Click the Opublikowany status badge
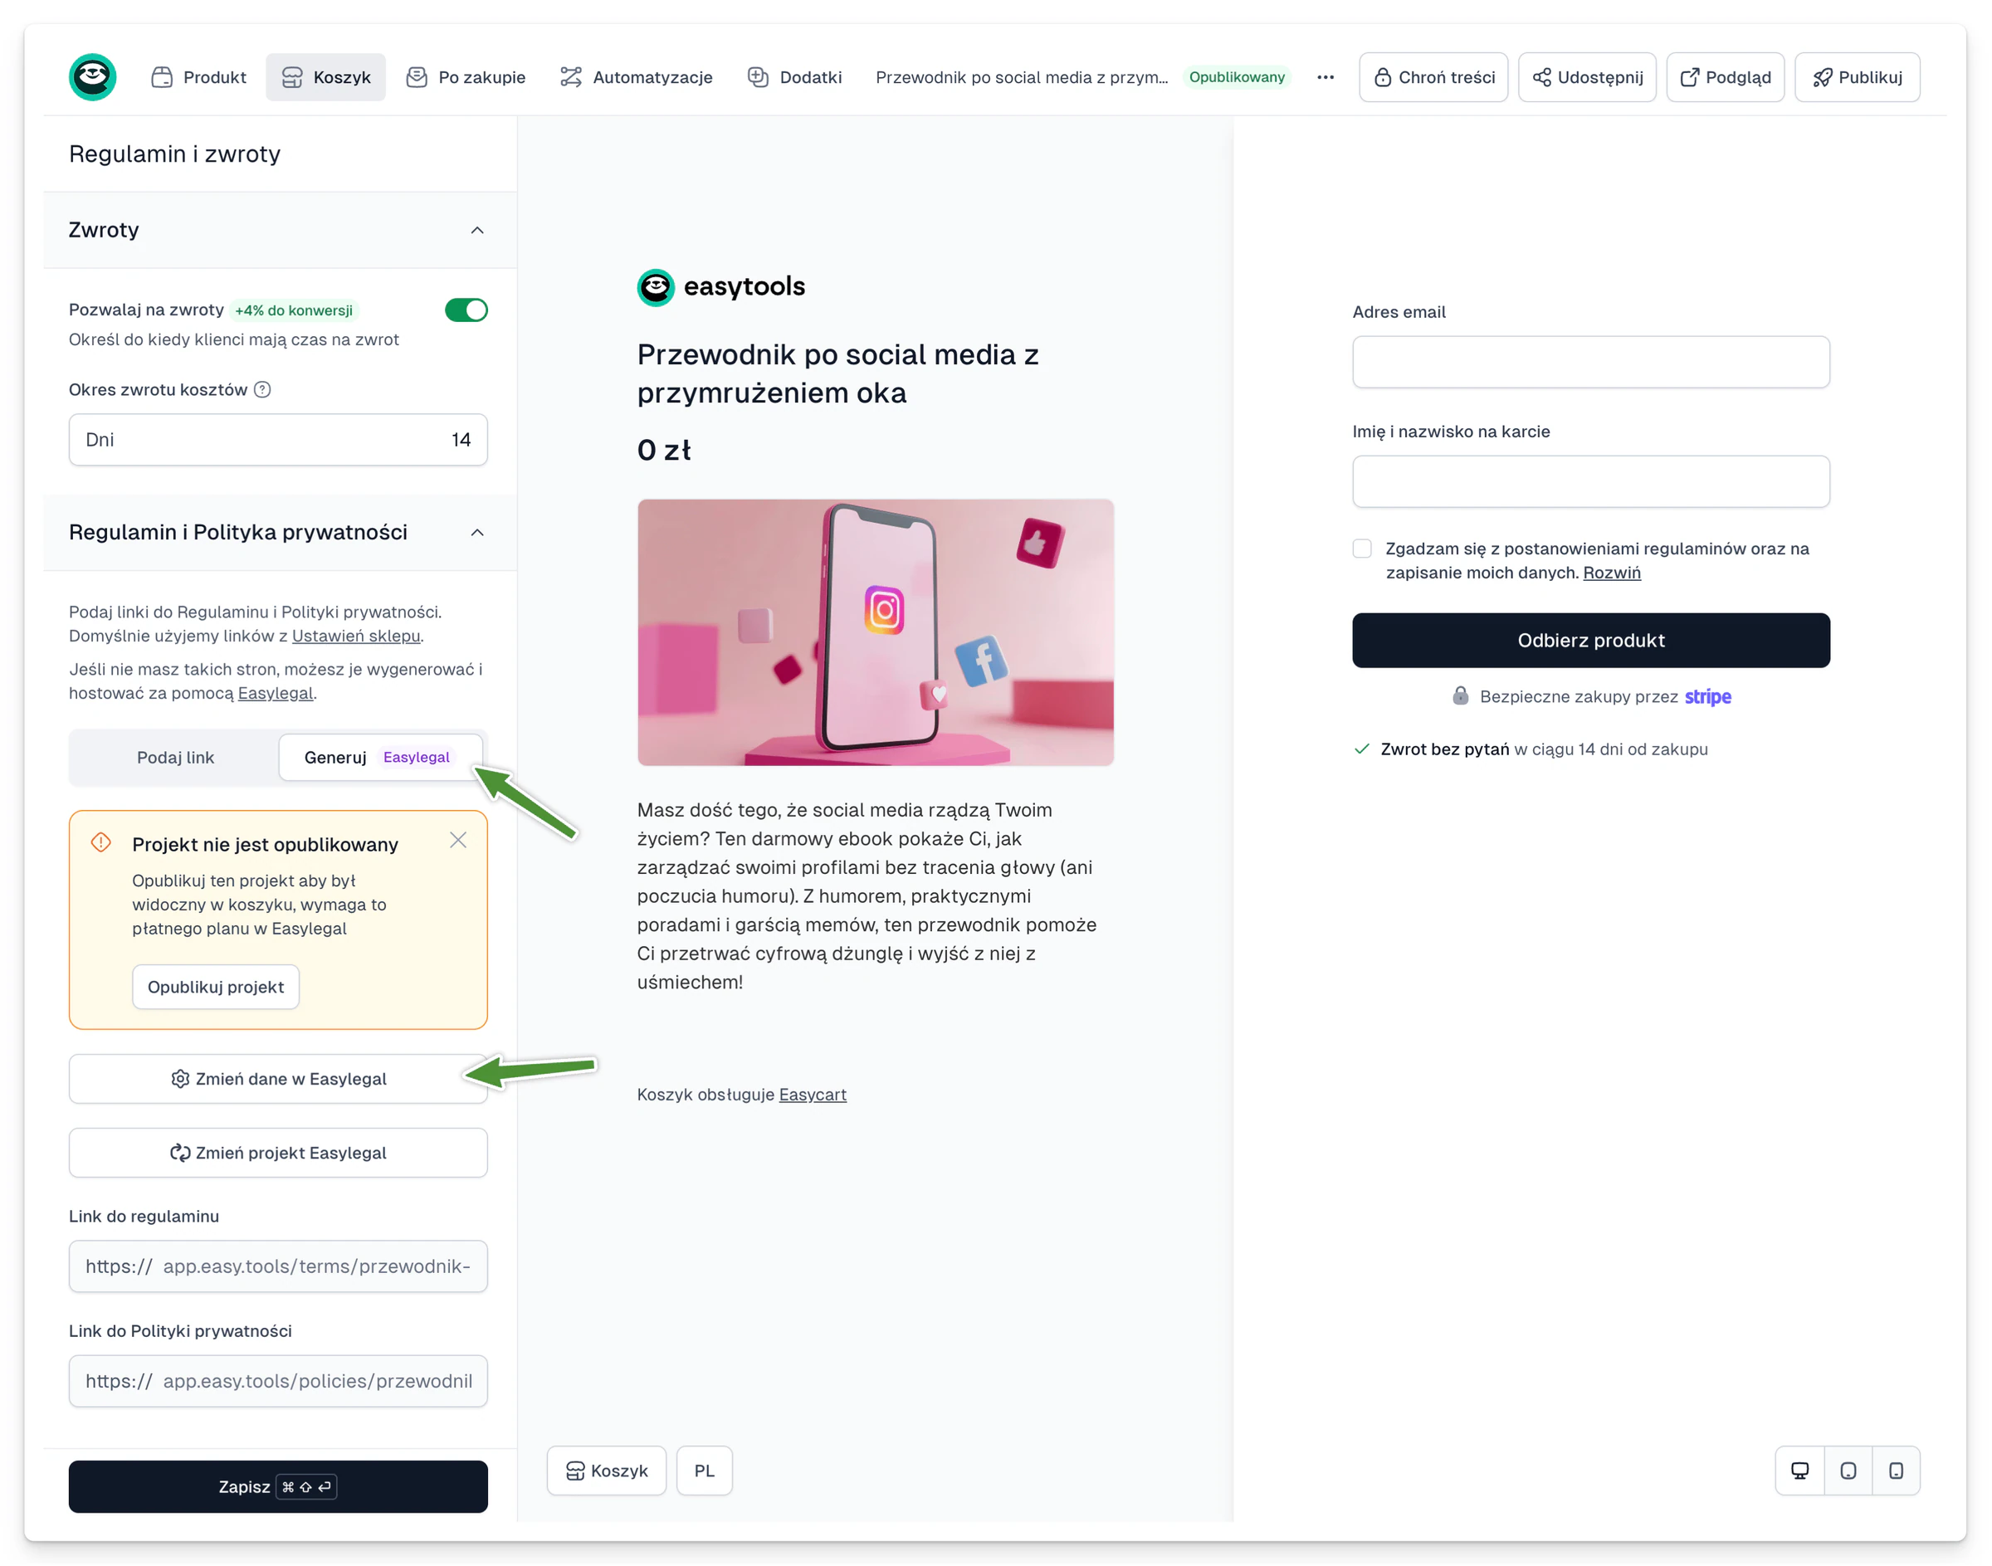The width and height of the screenshot is (1992, 1566). tap(1237, 77)
